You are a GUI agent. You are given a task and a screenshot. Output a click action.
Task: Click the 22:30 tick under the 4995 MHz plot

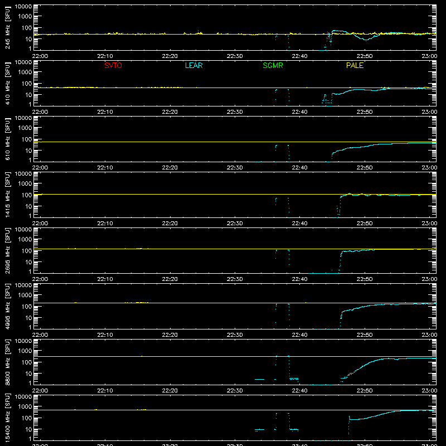pos(235,335)
